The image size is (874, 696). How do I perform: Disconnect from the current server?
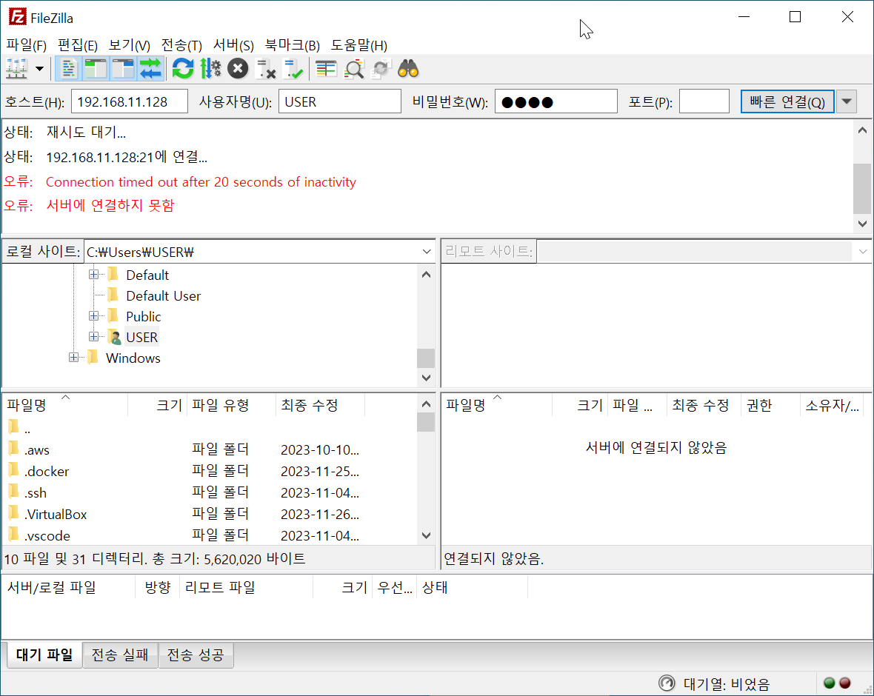pos(265,69)
